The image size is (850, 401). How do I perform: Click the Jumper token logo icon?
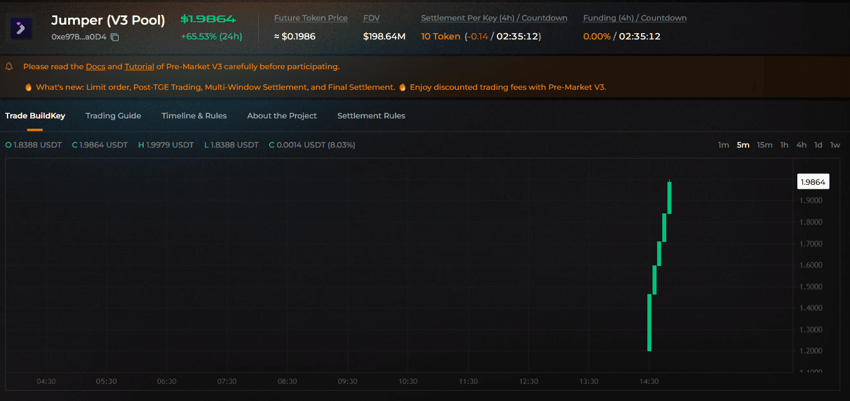click(x=21, y=28)
